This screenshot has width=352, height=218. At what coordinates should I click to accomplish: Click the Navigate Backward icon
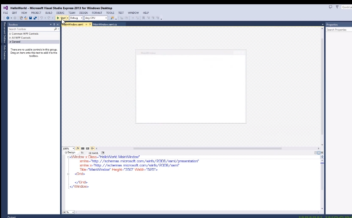pyautogui.click(x=8, y=18)
